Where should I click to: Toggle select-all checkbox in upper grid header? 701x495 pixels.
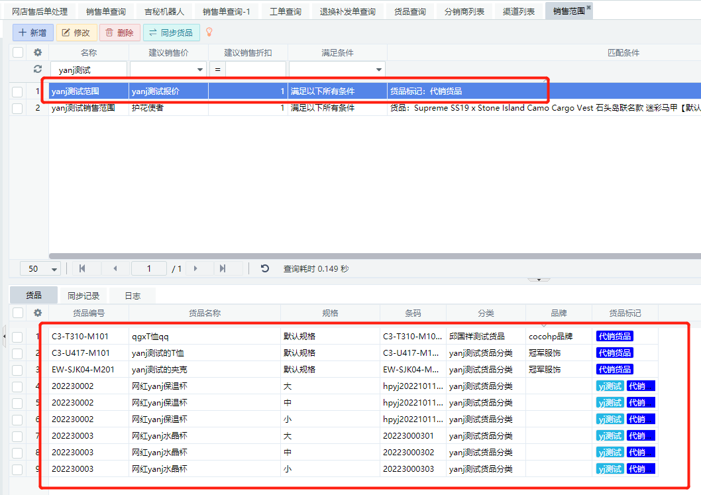[x=18, y=52]
